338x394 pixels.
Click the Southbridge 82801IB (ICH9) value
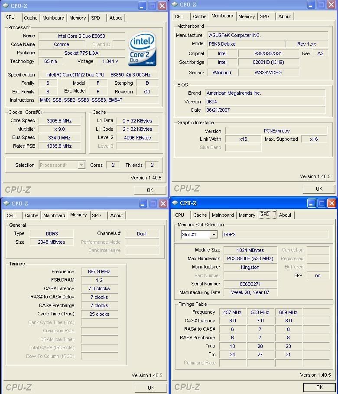pos(268,62)
